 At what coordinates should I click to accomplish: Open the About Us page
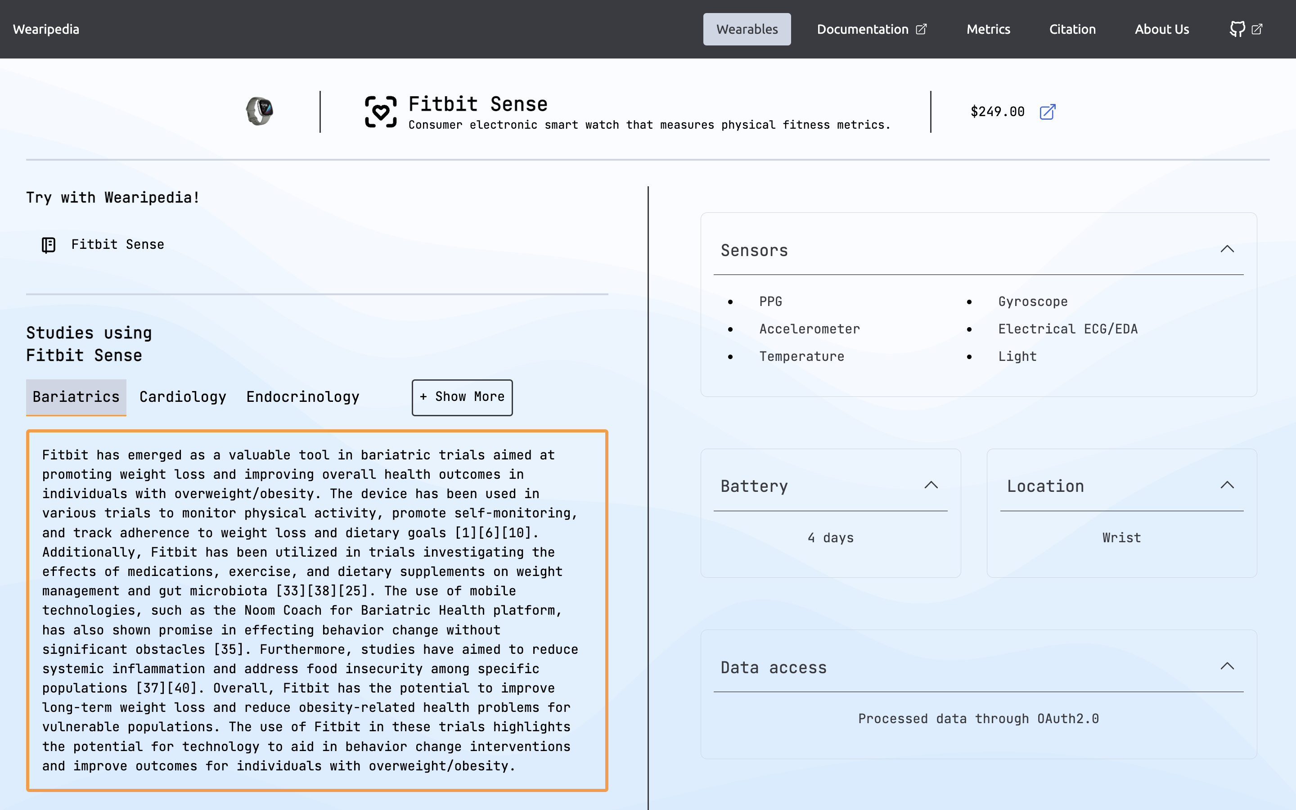coord(1161,29)
